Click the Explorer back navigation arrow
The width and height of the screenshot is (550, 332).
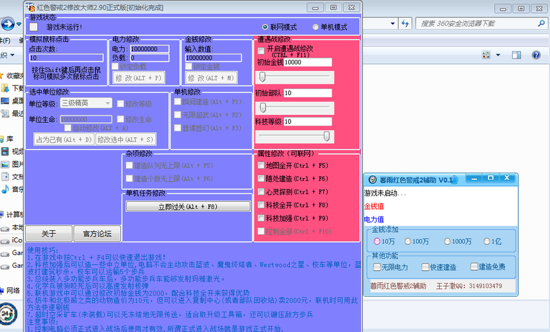pyautogui.click(x=7, y=25)
